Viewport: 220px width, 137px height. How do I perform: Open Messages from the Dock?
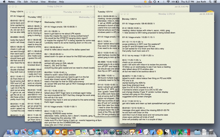point(37,132)
